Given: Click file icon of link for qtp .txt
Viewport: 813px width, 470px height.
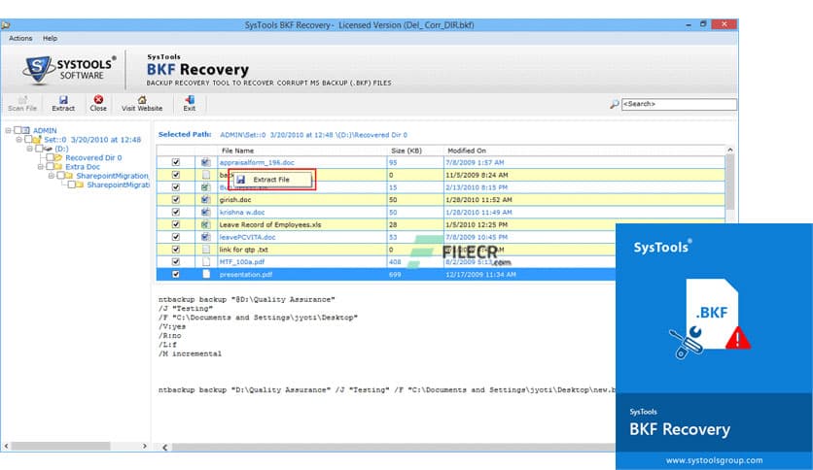Looking at the screenshot, I should pyautogui.click(x=206, y=250).
